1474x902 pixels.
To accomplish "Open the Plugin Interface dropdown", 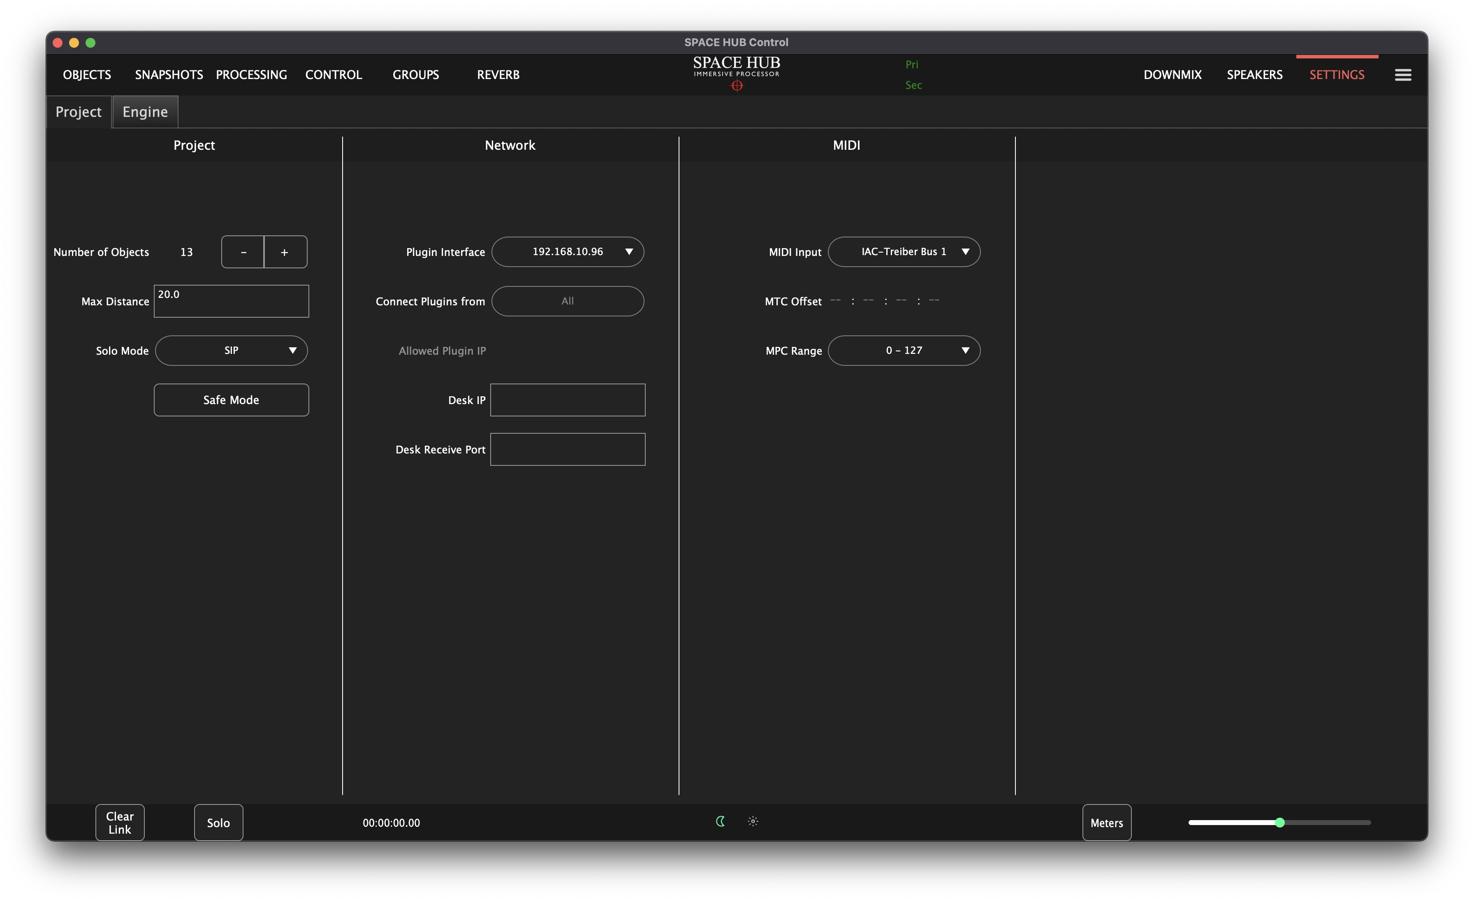I will coord(568,251).
